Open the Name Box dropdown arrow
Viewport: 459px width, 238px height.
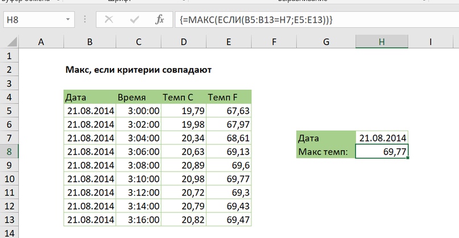click(68, 19)
